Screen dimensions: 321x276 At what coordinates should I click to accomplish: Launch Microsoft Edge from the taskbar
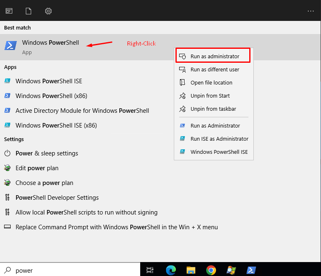pyautogui.click(x=171, y=270)
